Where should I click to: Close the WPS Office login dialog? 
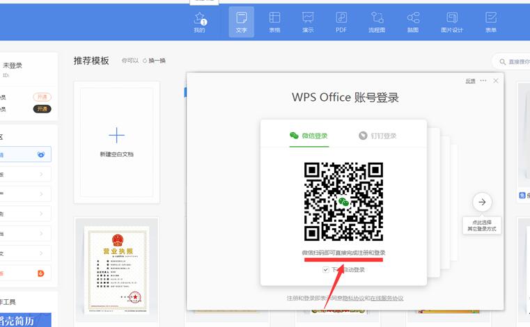tap(495, 81)
